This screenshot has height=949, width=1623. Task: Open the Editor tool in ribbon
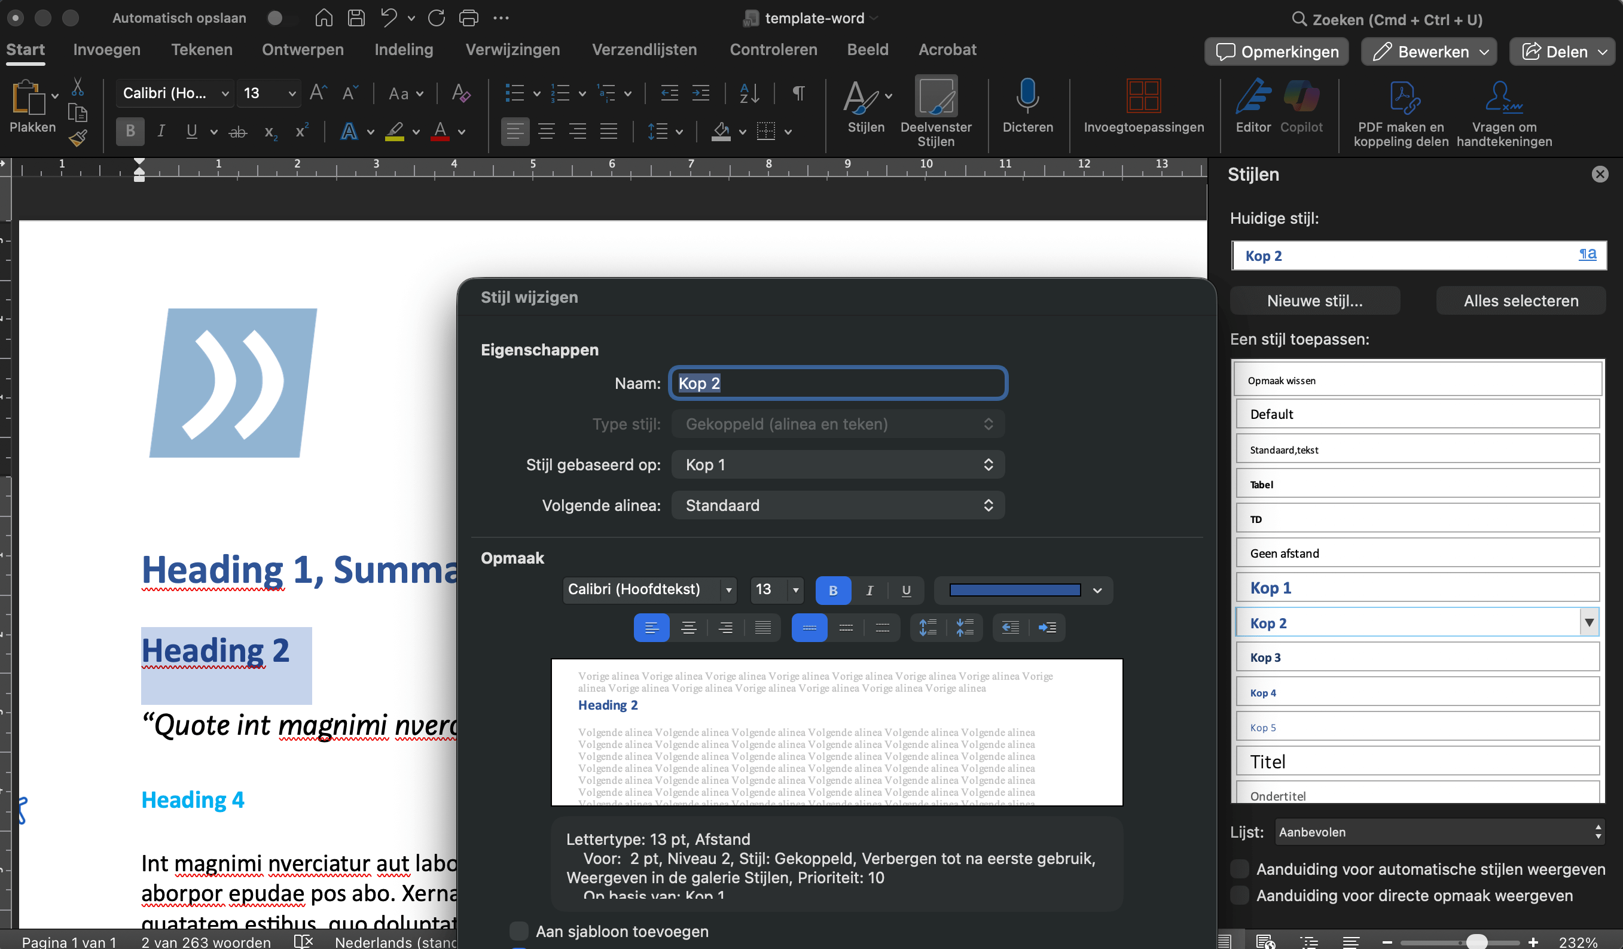click(x=1252, y=97)
